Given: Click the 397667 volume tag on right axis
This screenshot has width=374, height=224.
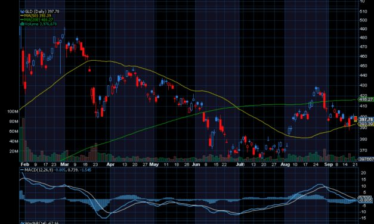Looking at the screenshot, I should [366, 159].
